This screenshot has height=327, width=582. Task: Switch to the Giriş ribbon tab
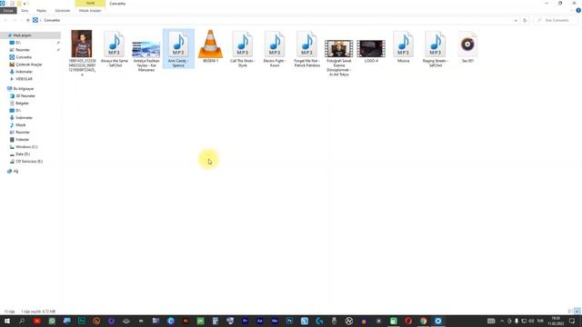point(25,11)
